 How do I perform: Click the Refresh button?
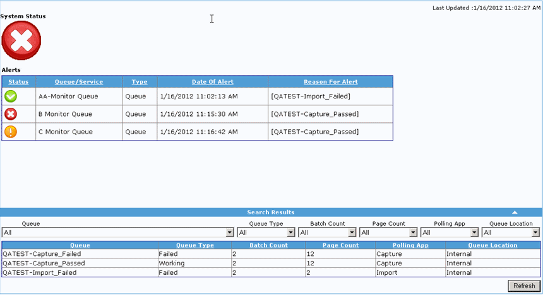click(x=524, y=286)
